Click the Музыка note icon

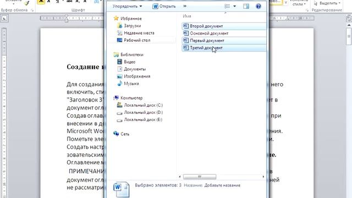[120, 84]
